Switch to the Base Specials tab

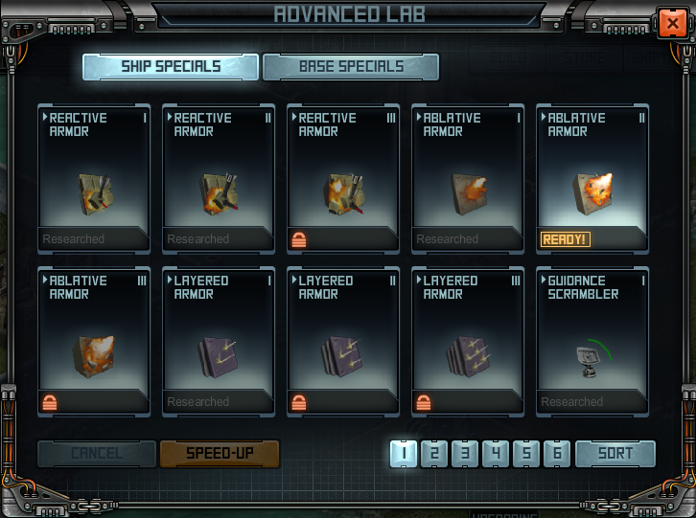coord(351,67)
